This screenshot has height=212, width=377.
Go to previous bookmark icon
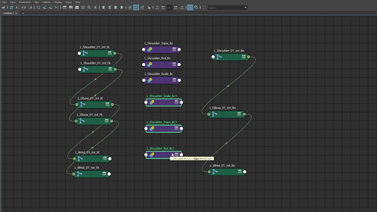click(x=116, y=7)
